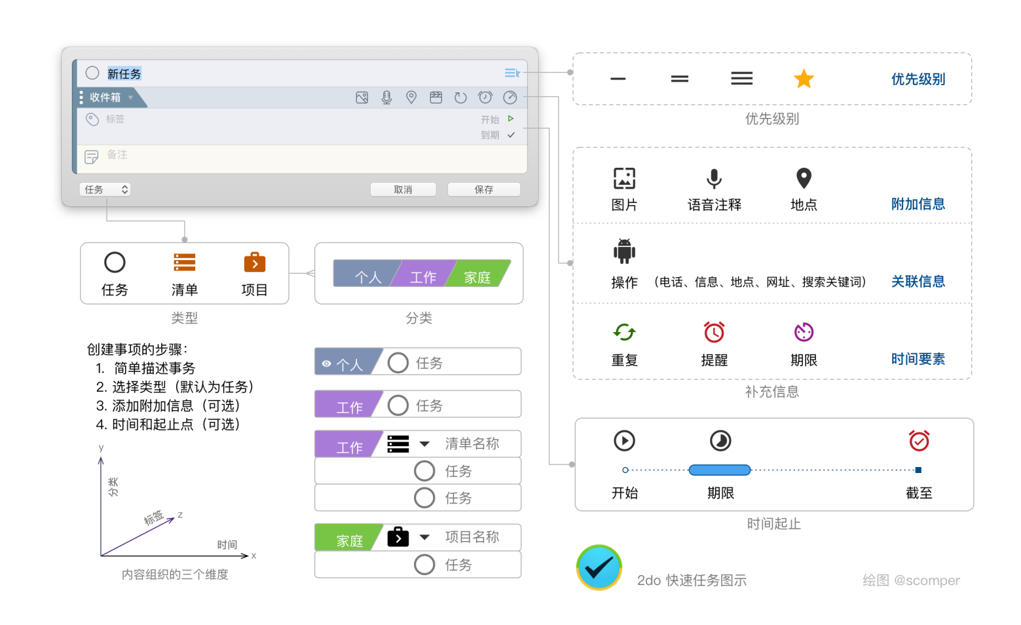Select the yellow star priority icon

(804, 79)
